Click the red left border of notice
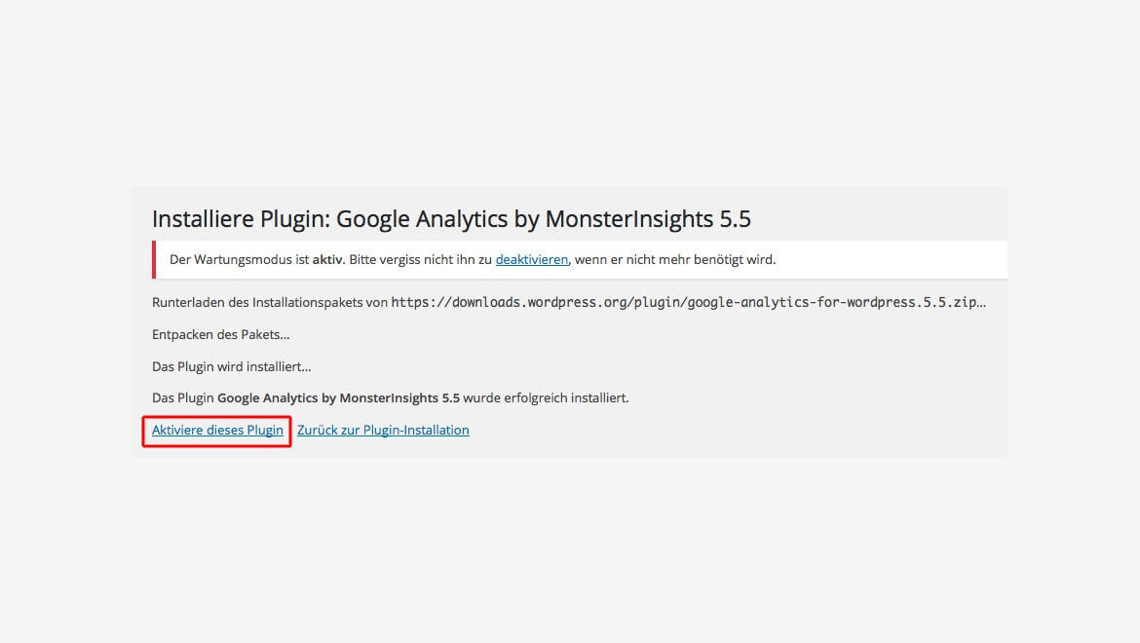This screenshot has width=1140, height=643. (x=154, y=259)
